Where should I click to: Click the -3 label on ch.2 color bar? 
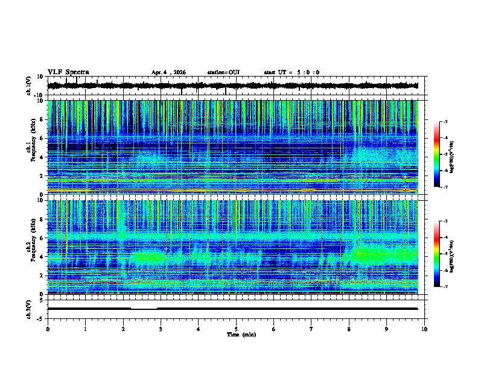445,221
